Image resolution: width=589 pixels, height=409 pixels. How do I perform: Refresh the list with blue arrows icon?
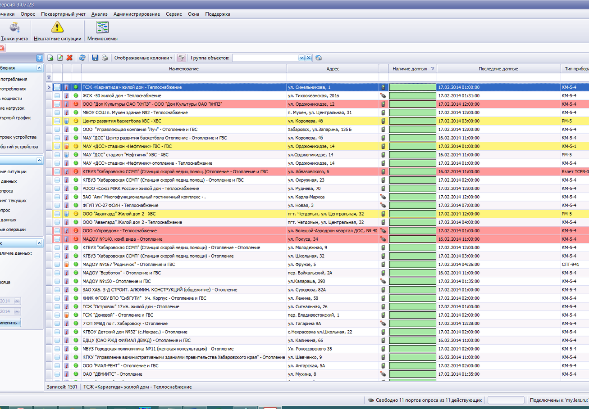82,58
